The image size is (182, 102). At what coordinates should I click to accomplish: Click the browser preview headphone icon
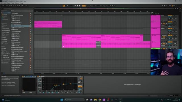[x=4, y=73]
